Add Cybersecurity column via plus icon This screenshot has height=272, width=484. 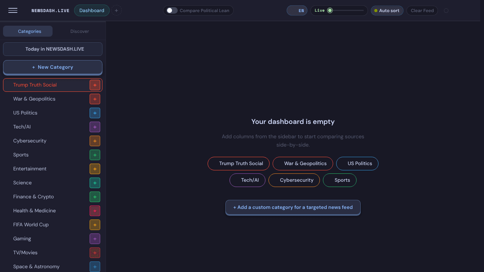tap(95, 141)
